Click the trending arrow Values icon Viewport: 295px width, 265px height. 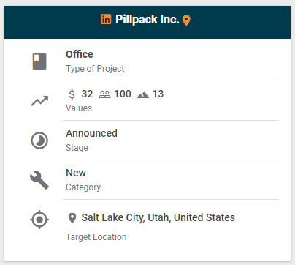pos(39,101)
